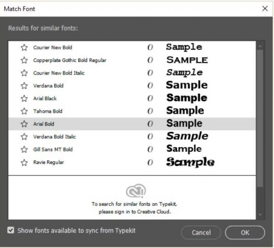Uncheck Show fonts available to sync from Typekit
This screenshot has height=248, width=274.
[11, 230]
